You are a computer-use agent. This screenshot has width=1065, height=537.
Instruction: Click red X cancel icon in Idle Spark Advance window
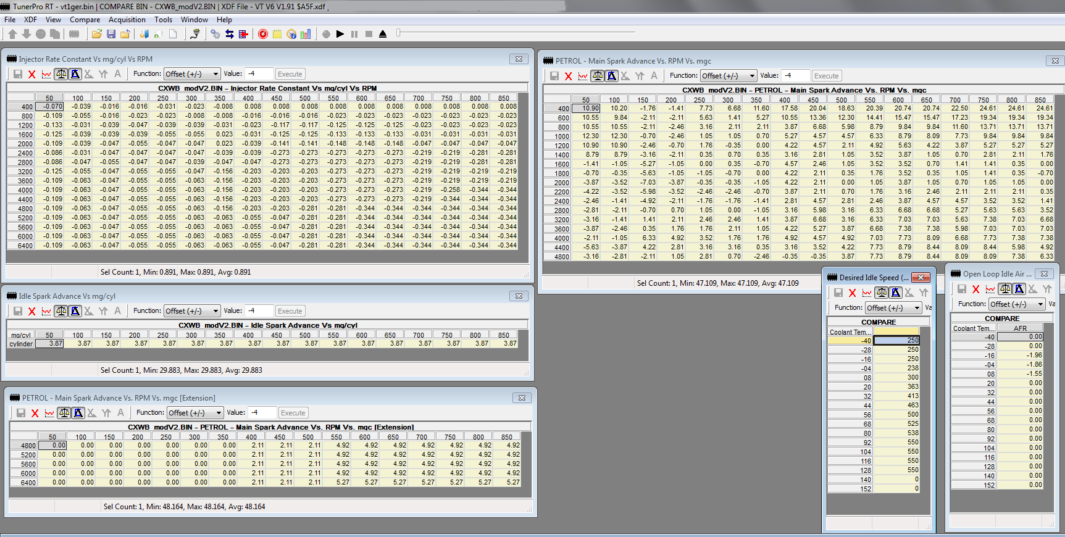point(32,311)
